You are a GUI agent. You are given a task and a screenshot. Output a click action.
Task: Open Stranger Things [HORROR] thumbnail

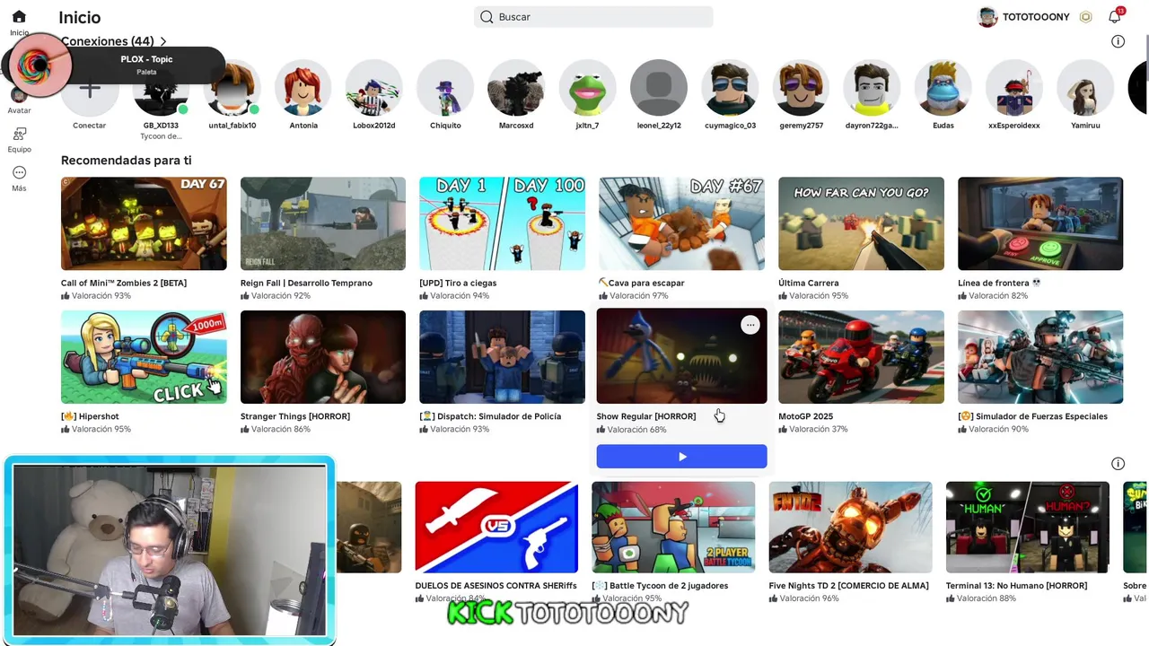[x=323, y=357]
